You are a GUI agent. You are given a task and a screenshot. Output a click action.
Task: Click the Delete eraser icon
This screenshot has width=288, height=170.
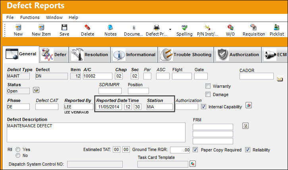(x=87, y=27)
